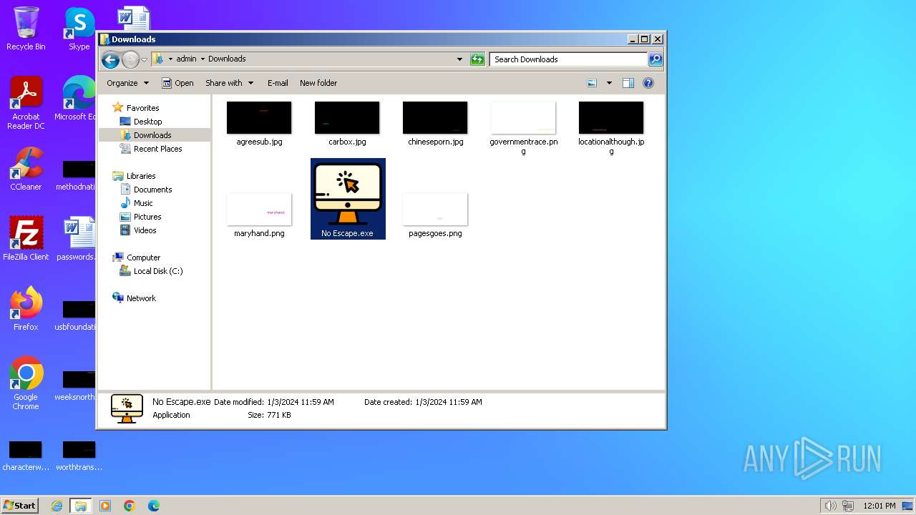Select the admin breadcrumb in the address bar
The width and height of the screenshot is (916, 515).
(186, 59)
